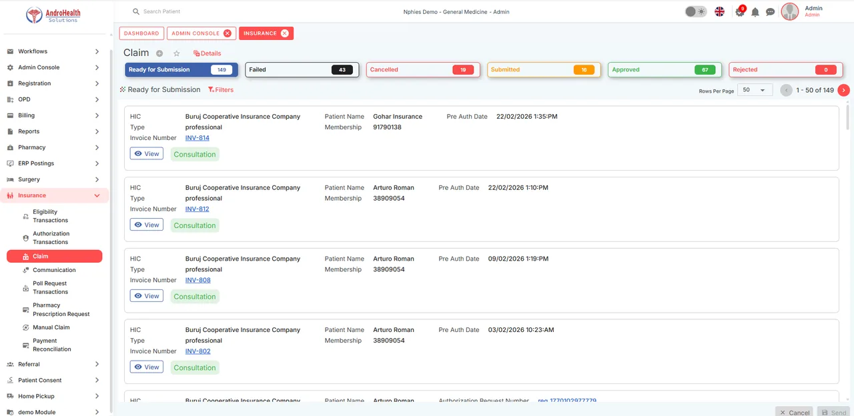Close the Insurance tab
854x416 pixels.
(x=285, y=33)
